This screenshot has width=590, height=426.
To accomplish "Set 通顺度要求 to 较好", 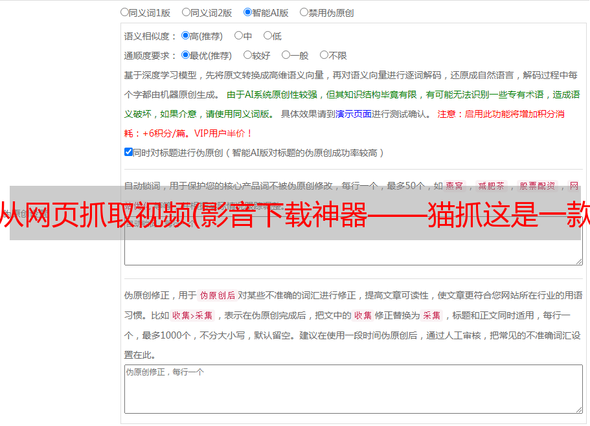I will (x=247, y=55).
